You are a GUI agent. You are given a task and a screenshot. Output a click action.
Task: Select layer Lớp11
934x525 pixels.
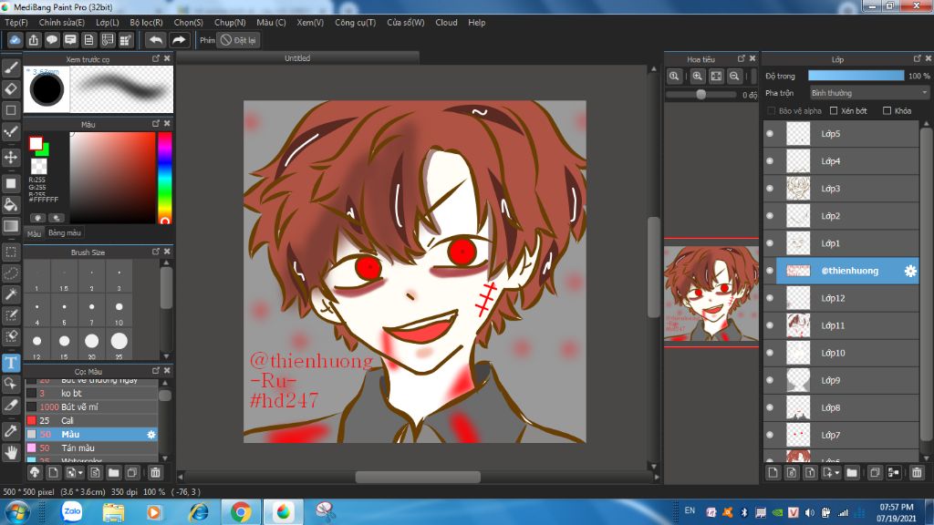847,325
